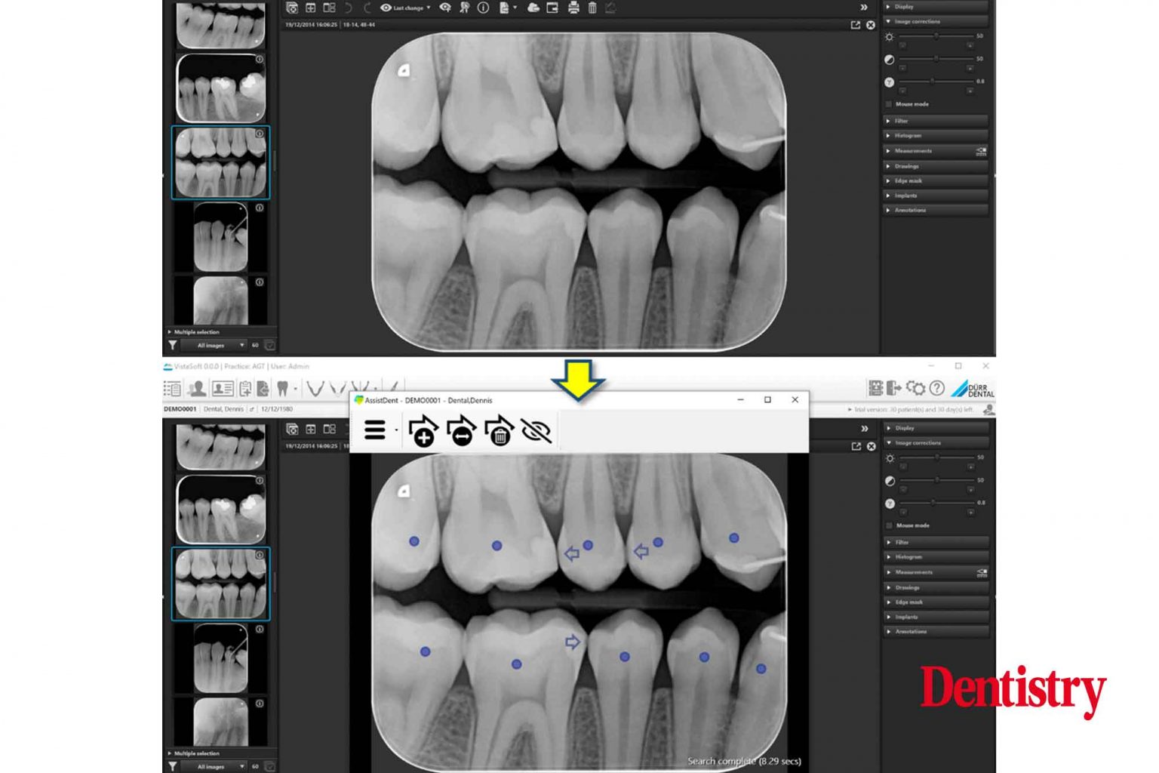This screenshot has height=773, width=1159.
Task: Select the third X-ray thumbnail in the sidebar
Action: 221,162
